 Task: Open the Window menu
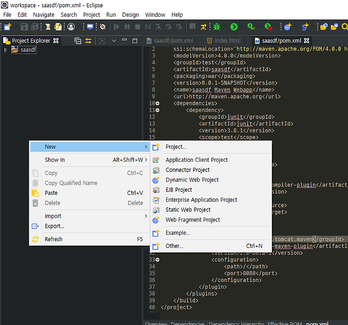[155, 15]
